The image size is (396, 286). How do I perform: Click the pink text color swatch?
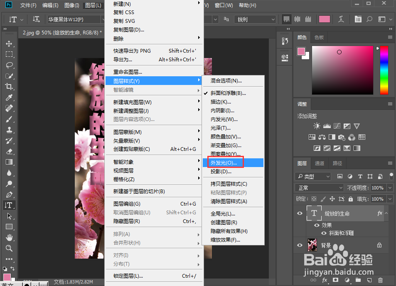click(x=325, y=19)
